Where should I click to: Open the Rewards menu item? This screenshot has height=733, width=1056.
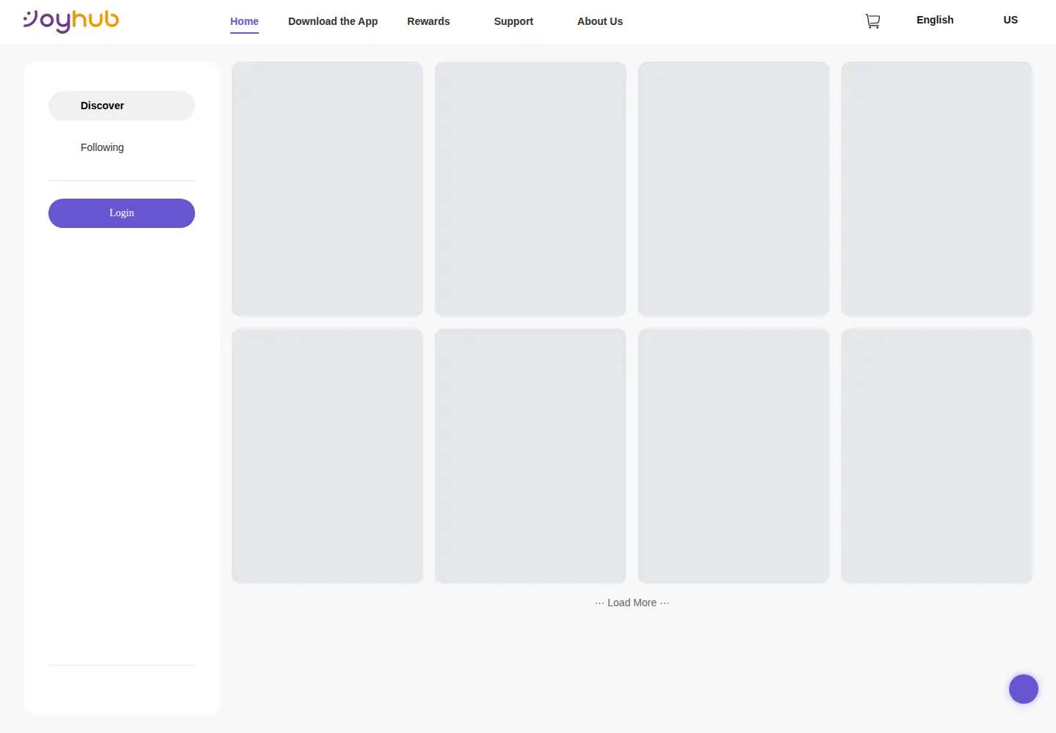[x=428, y=21]
